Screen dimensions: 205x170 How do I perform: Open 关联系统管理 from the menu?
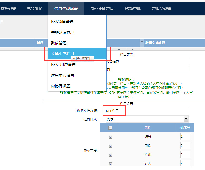[x=63, y=32]
